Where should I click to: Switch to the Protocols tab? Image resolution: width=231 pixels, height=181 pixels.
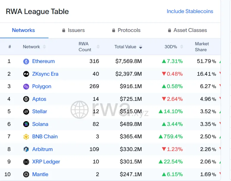tap(126, 30)
